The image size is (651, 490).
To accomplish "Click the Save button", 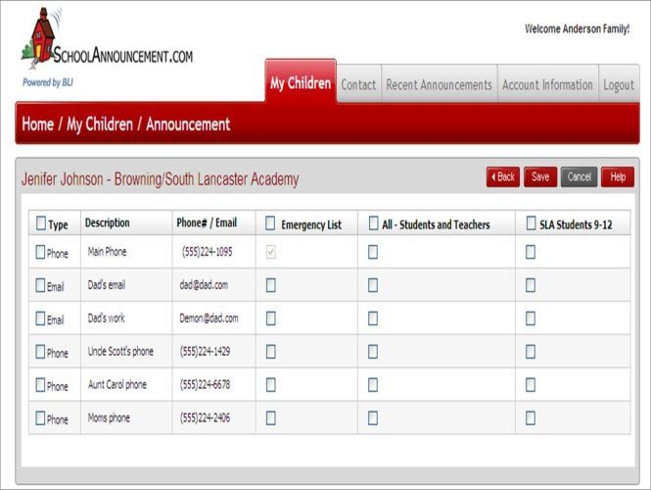I will click(540, 176).
